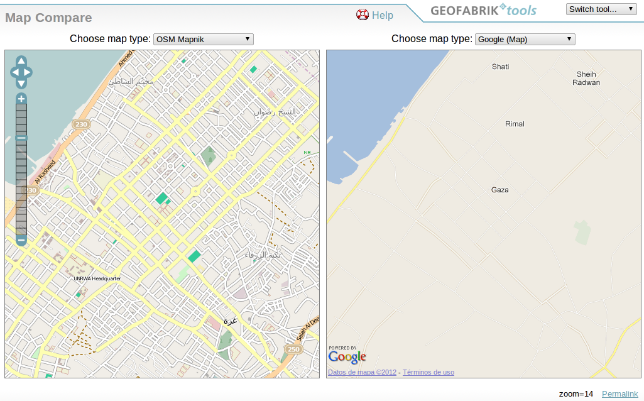Zoom in using the plus icon

(x=21, y=98)
